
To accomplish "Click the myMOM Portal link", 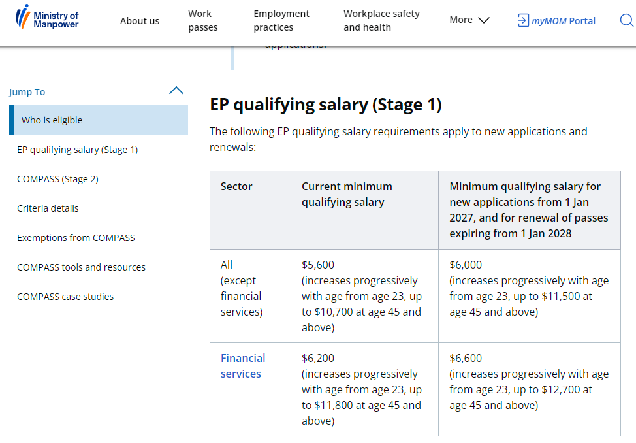I will click(563, 21).
